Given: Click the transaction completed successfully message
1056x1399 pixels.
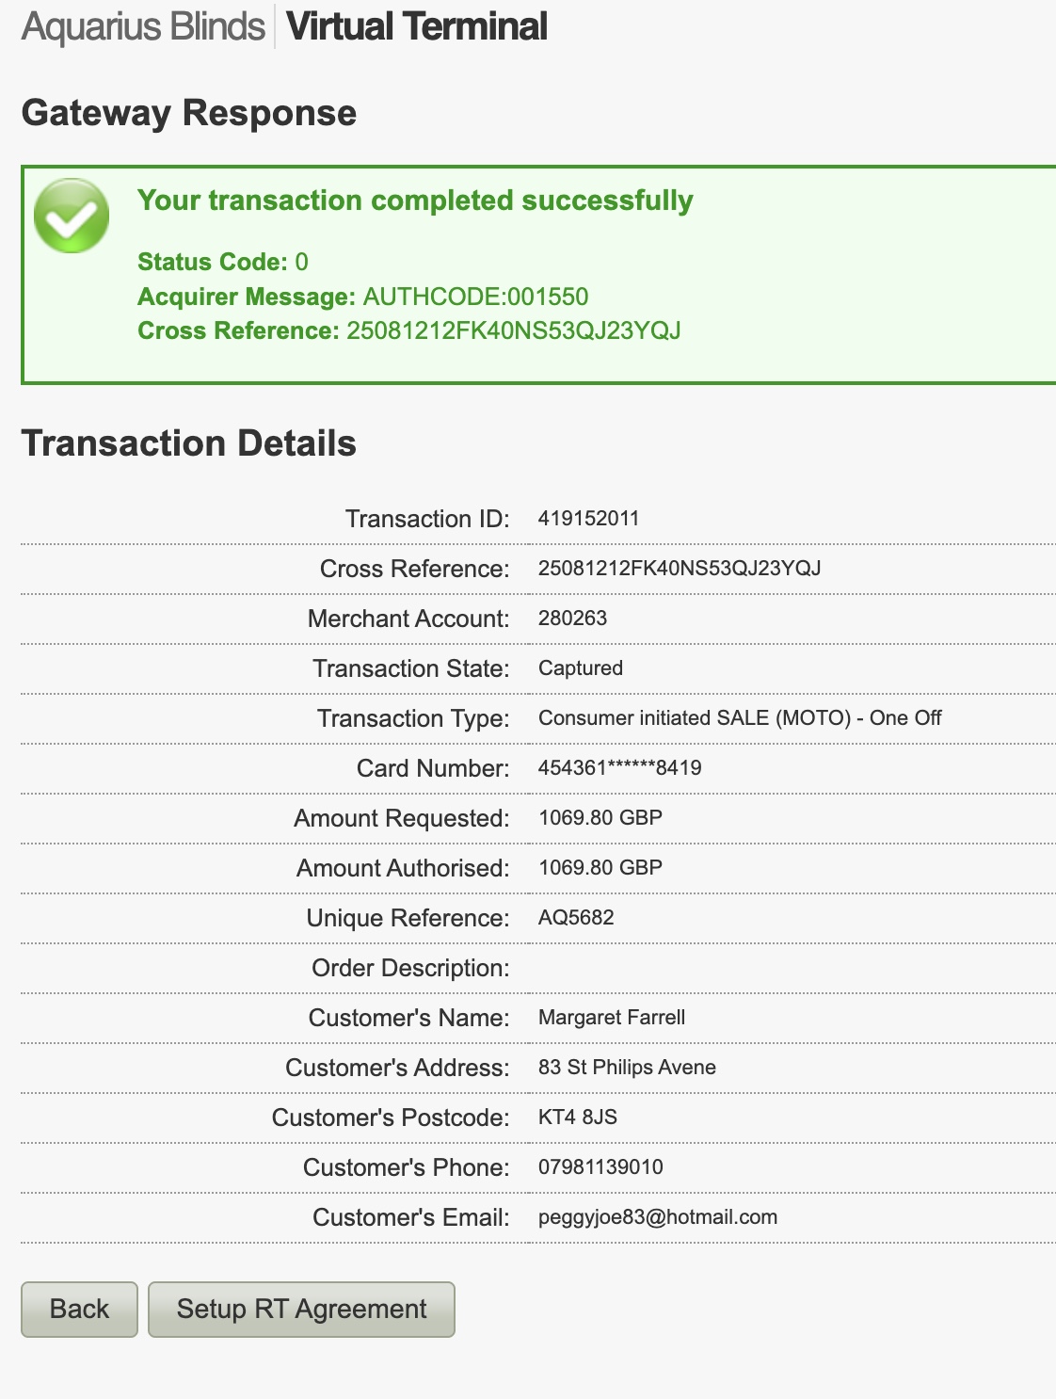Looking at the screenshot, I should [415, 201].
